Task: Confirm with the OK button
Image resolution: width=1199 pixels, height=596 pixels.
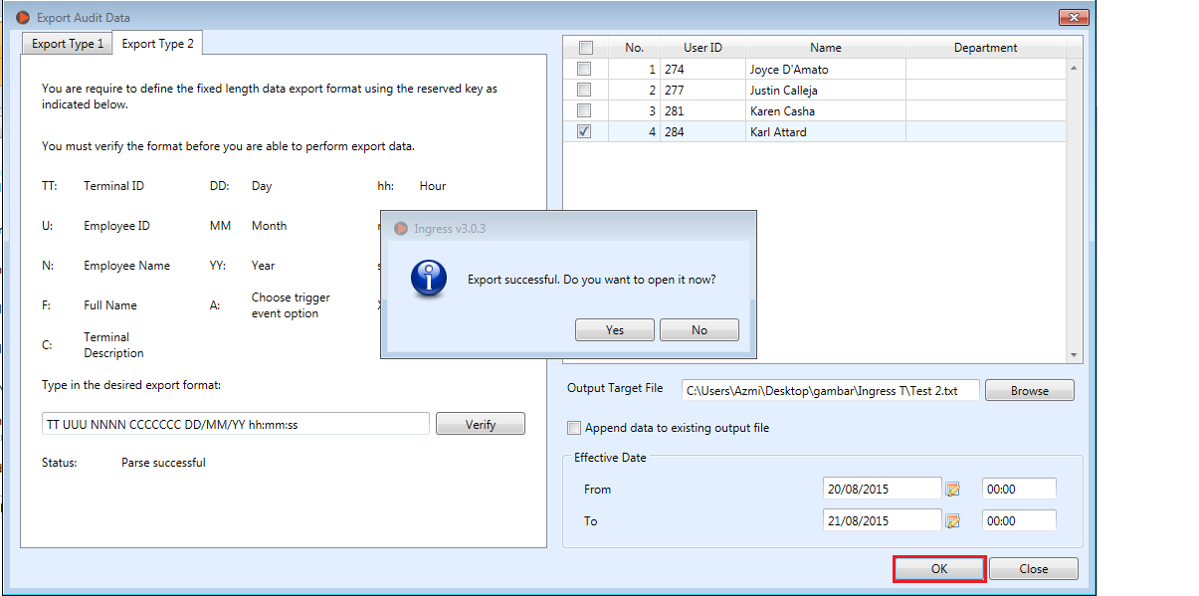Action: [x=939, y=569]
